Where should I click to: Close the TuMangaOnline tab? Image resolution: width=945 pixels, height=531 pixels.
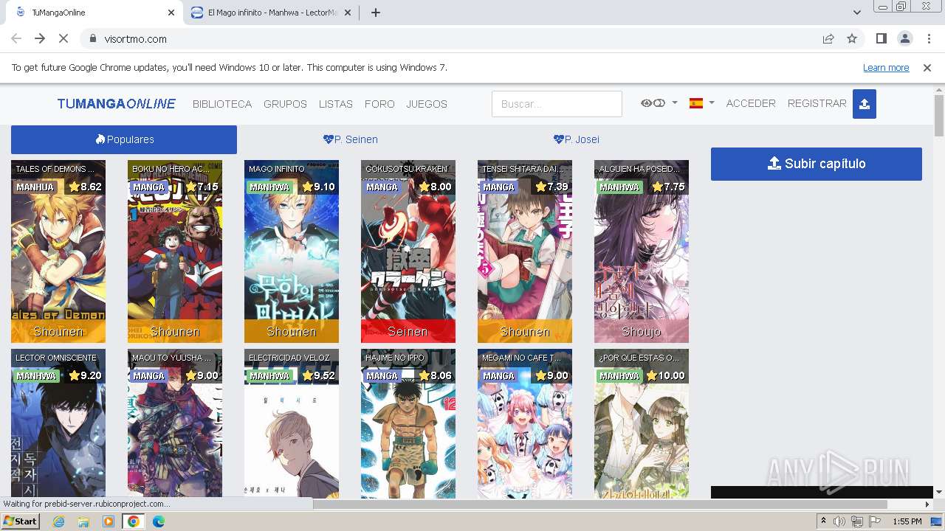pyautogui.click(x=171, y=13)
